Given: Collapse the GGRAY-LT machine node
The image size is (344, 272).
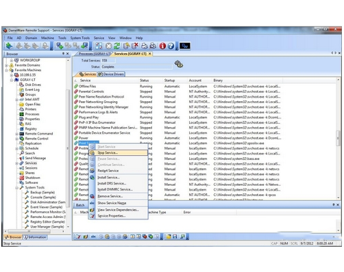Looking at the screenshot, I should [x=12, y=80].
